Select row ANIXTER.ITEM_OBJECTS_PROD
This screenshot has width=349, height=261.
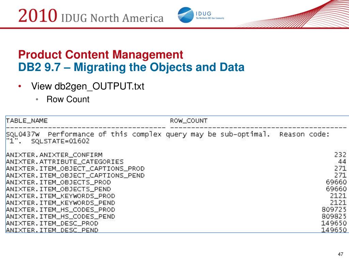[176, 182]
